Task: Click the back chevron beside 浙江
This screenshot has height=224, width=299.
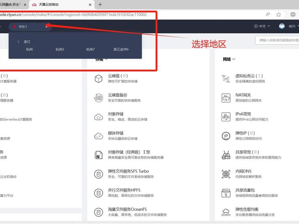Action: (18, 41)
